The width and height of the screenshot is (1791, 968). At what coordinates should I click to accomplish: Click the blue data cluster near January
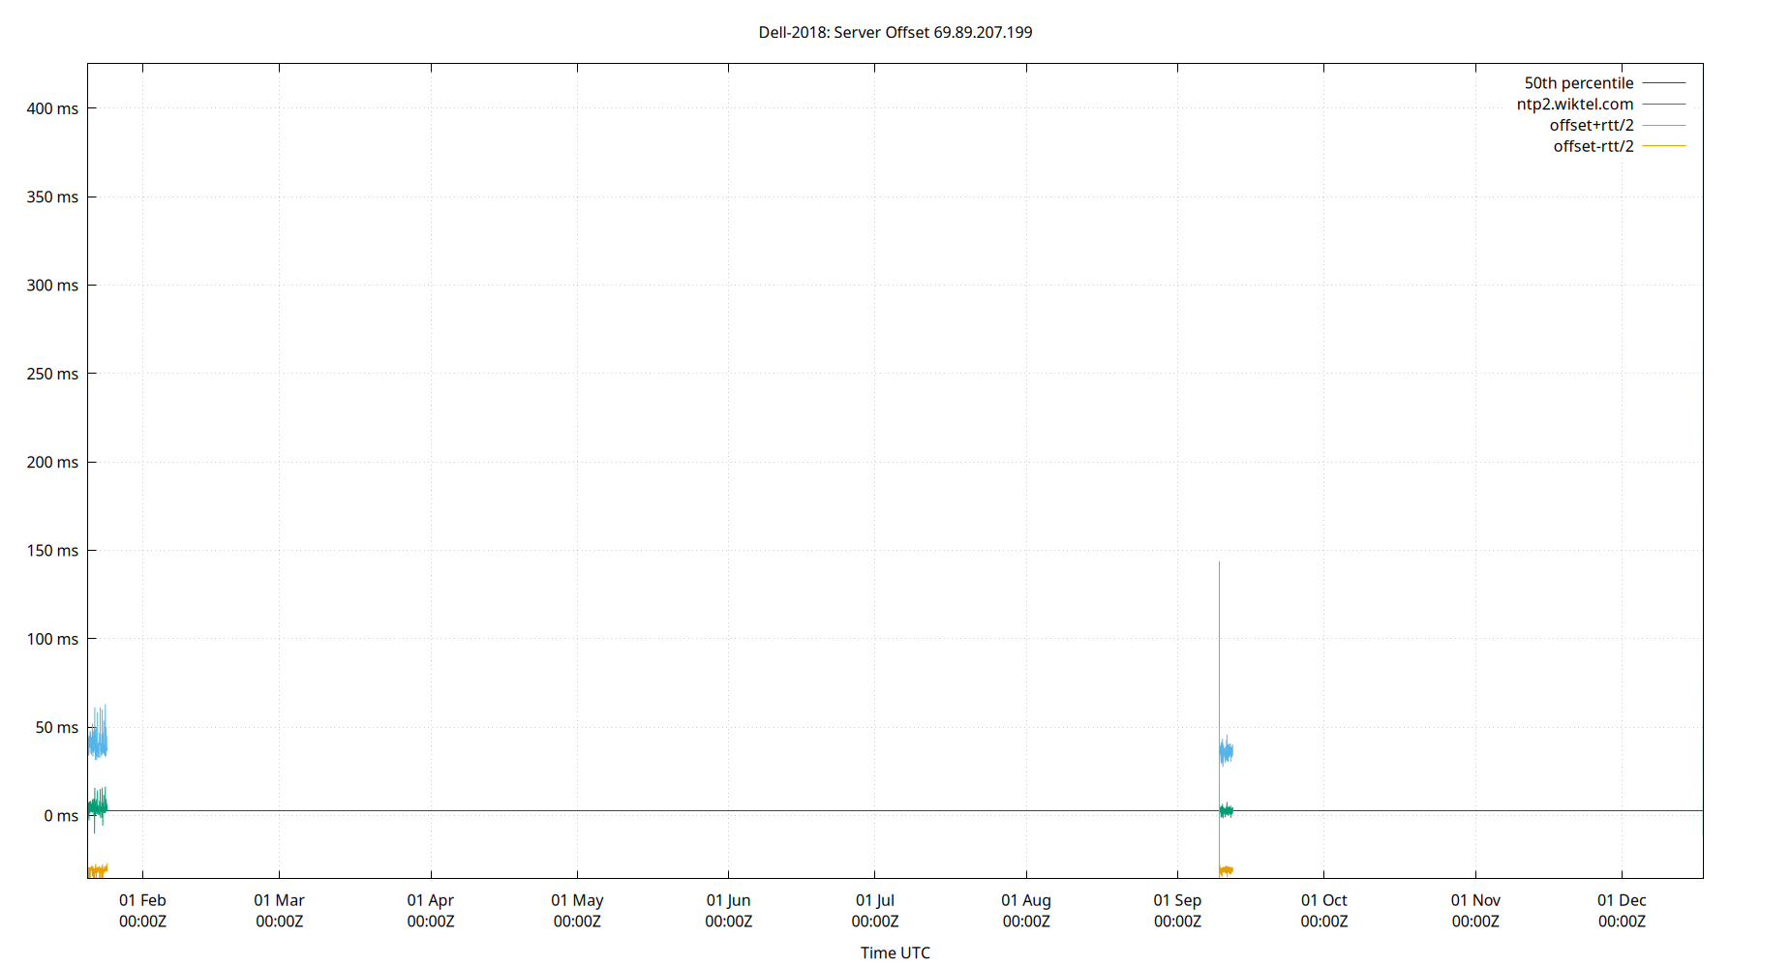click(97, 742)
